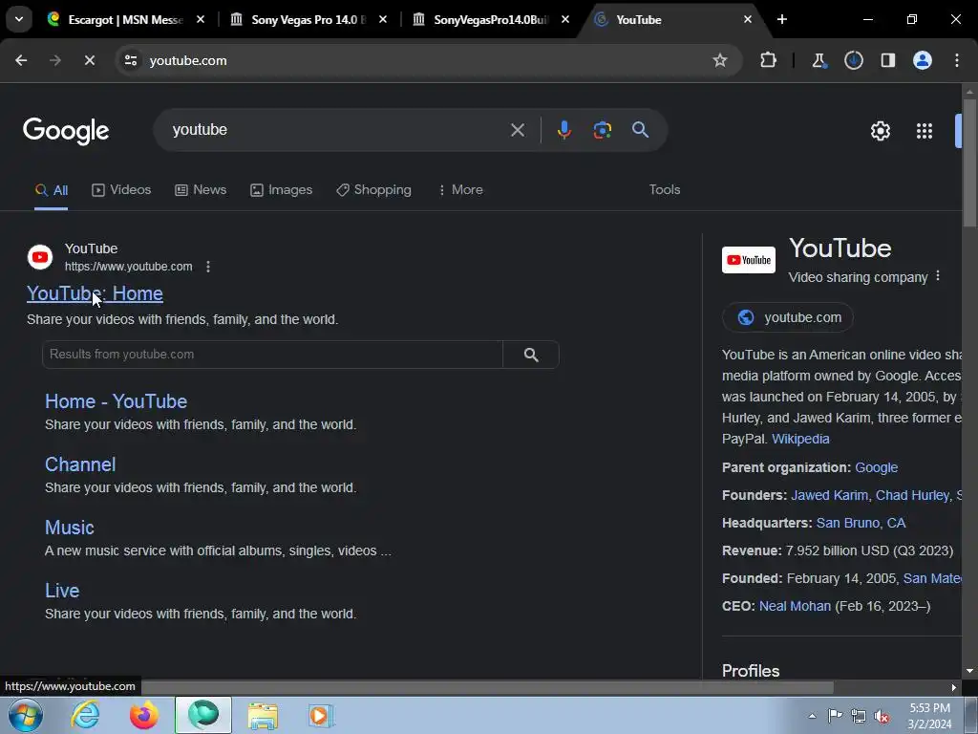
Task: Click the vertical scrollbar thumb
Action: coord(970,163)
